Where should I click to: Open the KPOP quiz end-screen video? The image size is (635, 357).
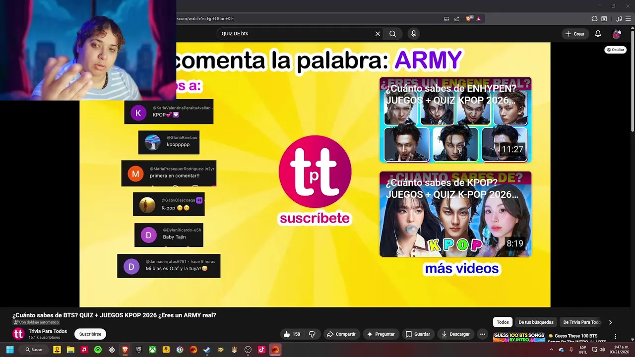pyautogui.click(x=455, y=214)
